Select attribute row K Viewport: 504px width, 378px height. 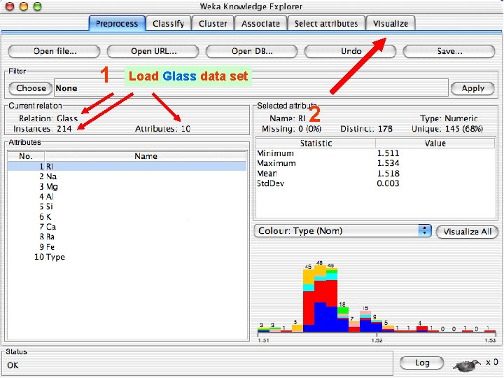tap(127, 216)
